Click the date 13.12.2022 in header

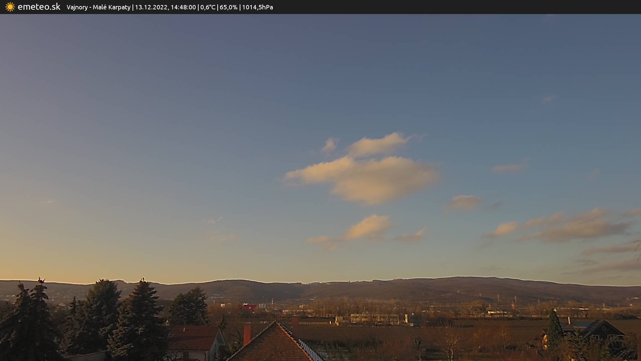click(x=151, y=7)
